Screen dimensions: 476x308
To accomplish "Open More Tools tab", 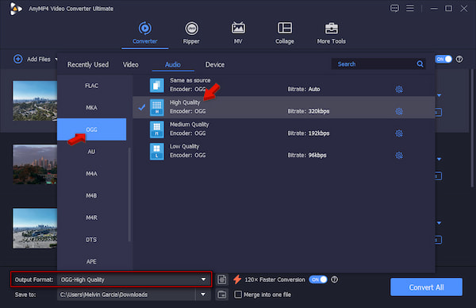I will pyautogui.click(x=331, y=33).
